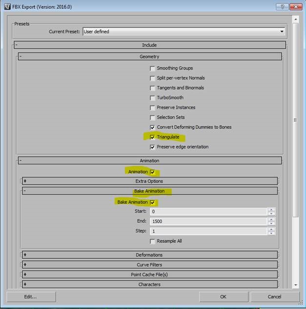Click the Edit... button

[31, 297]
